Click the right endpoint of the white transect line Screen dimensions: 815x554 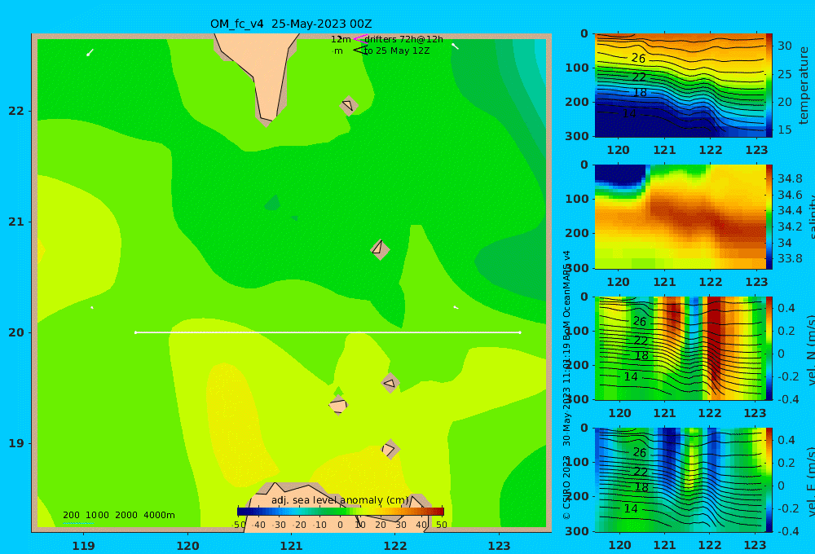coord(520,332)
